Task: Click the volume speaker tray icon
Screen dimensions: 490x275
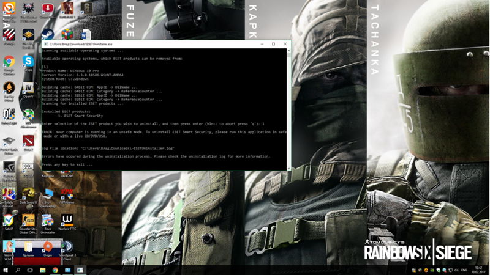Action: point(456,270)
